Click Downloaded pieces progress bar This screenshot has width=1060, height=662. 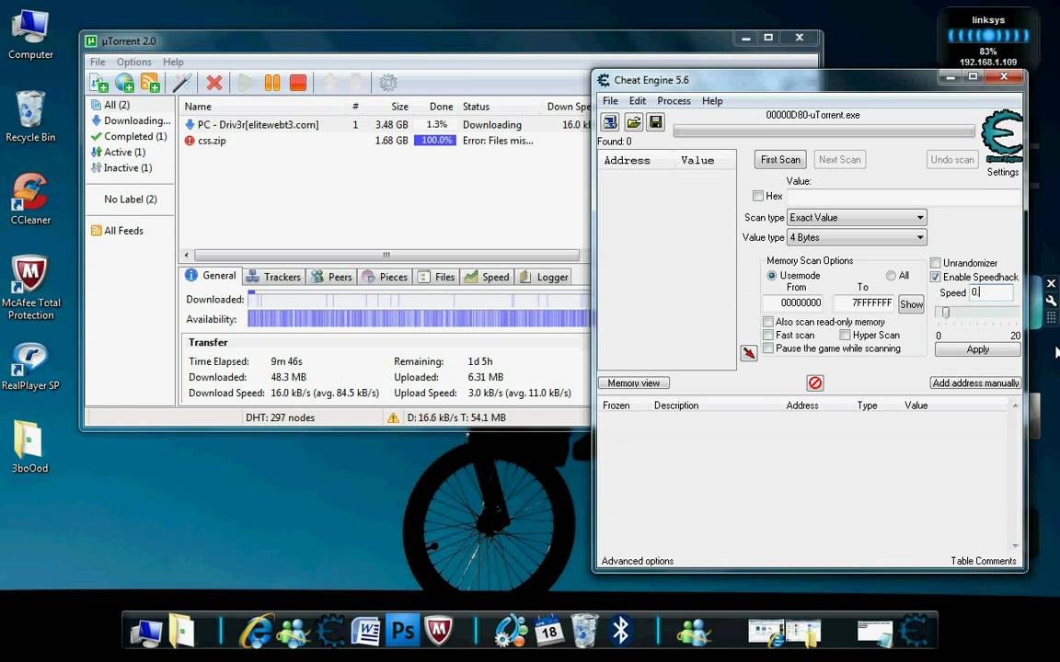420,299
